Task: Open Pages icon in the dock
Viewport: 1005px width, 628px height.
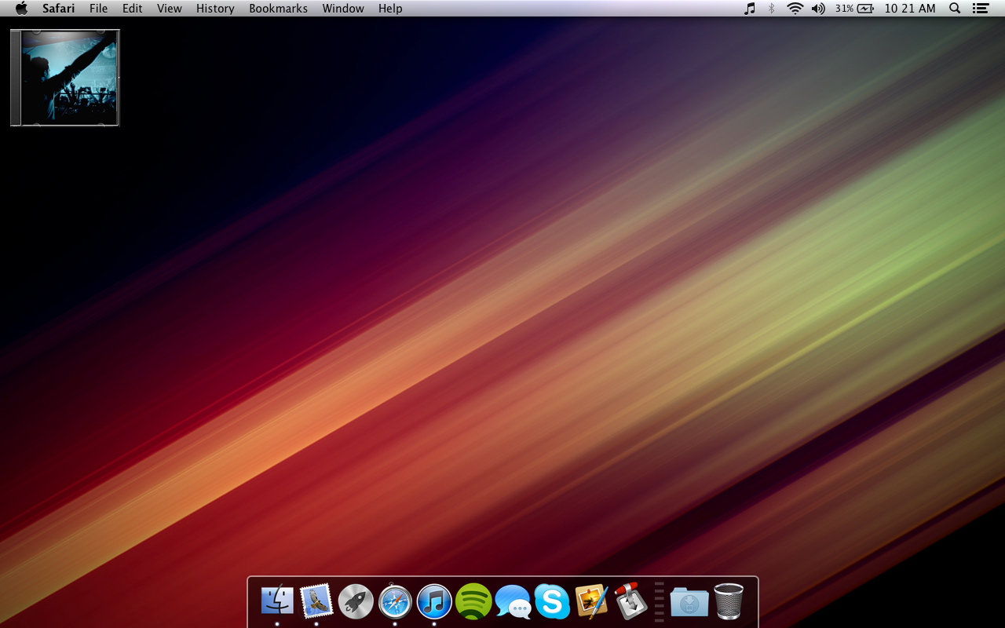Action: [591, 601]
